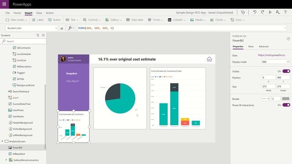The width and height of the screenshot is (292, 164).
Task: Click the border thickness field
Action: 276,99
